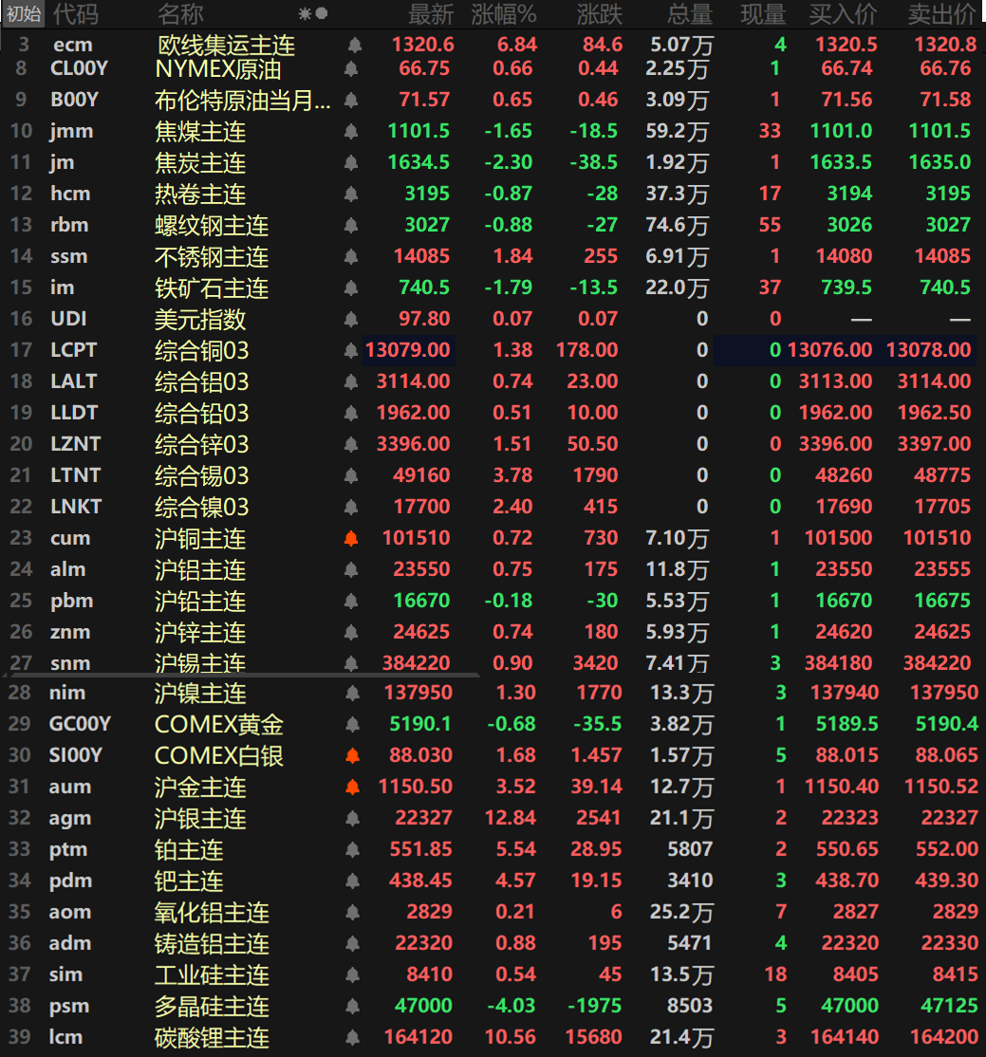Click the alert bell for 欧线集运主连
The image size is (986, 1057).
[x=355, y=46]
